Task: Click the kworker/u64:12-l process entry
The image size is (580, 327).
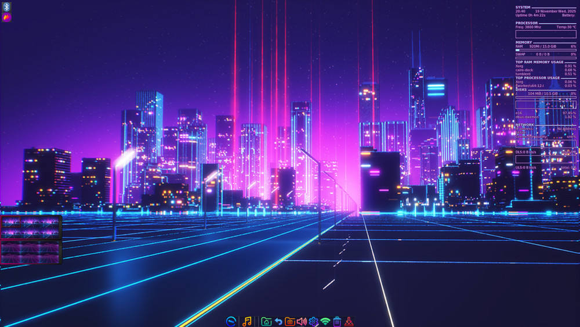Action: 530,85
